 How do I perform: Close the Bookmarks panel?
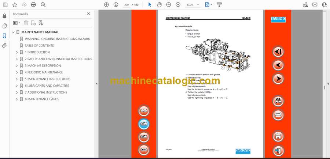(88, 14)
